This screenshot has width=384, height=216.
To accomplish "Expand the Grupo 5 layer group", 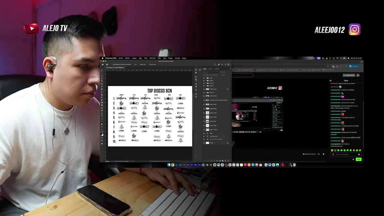I will (206, 86).
